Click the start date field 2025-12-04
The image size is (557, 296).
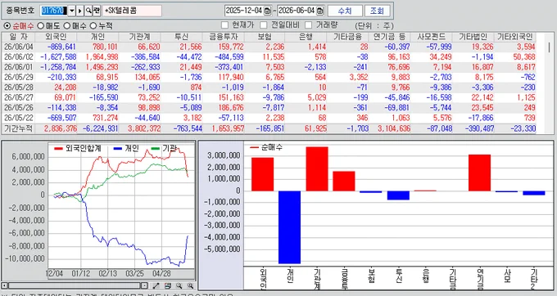(x=244, y=11)
